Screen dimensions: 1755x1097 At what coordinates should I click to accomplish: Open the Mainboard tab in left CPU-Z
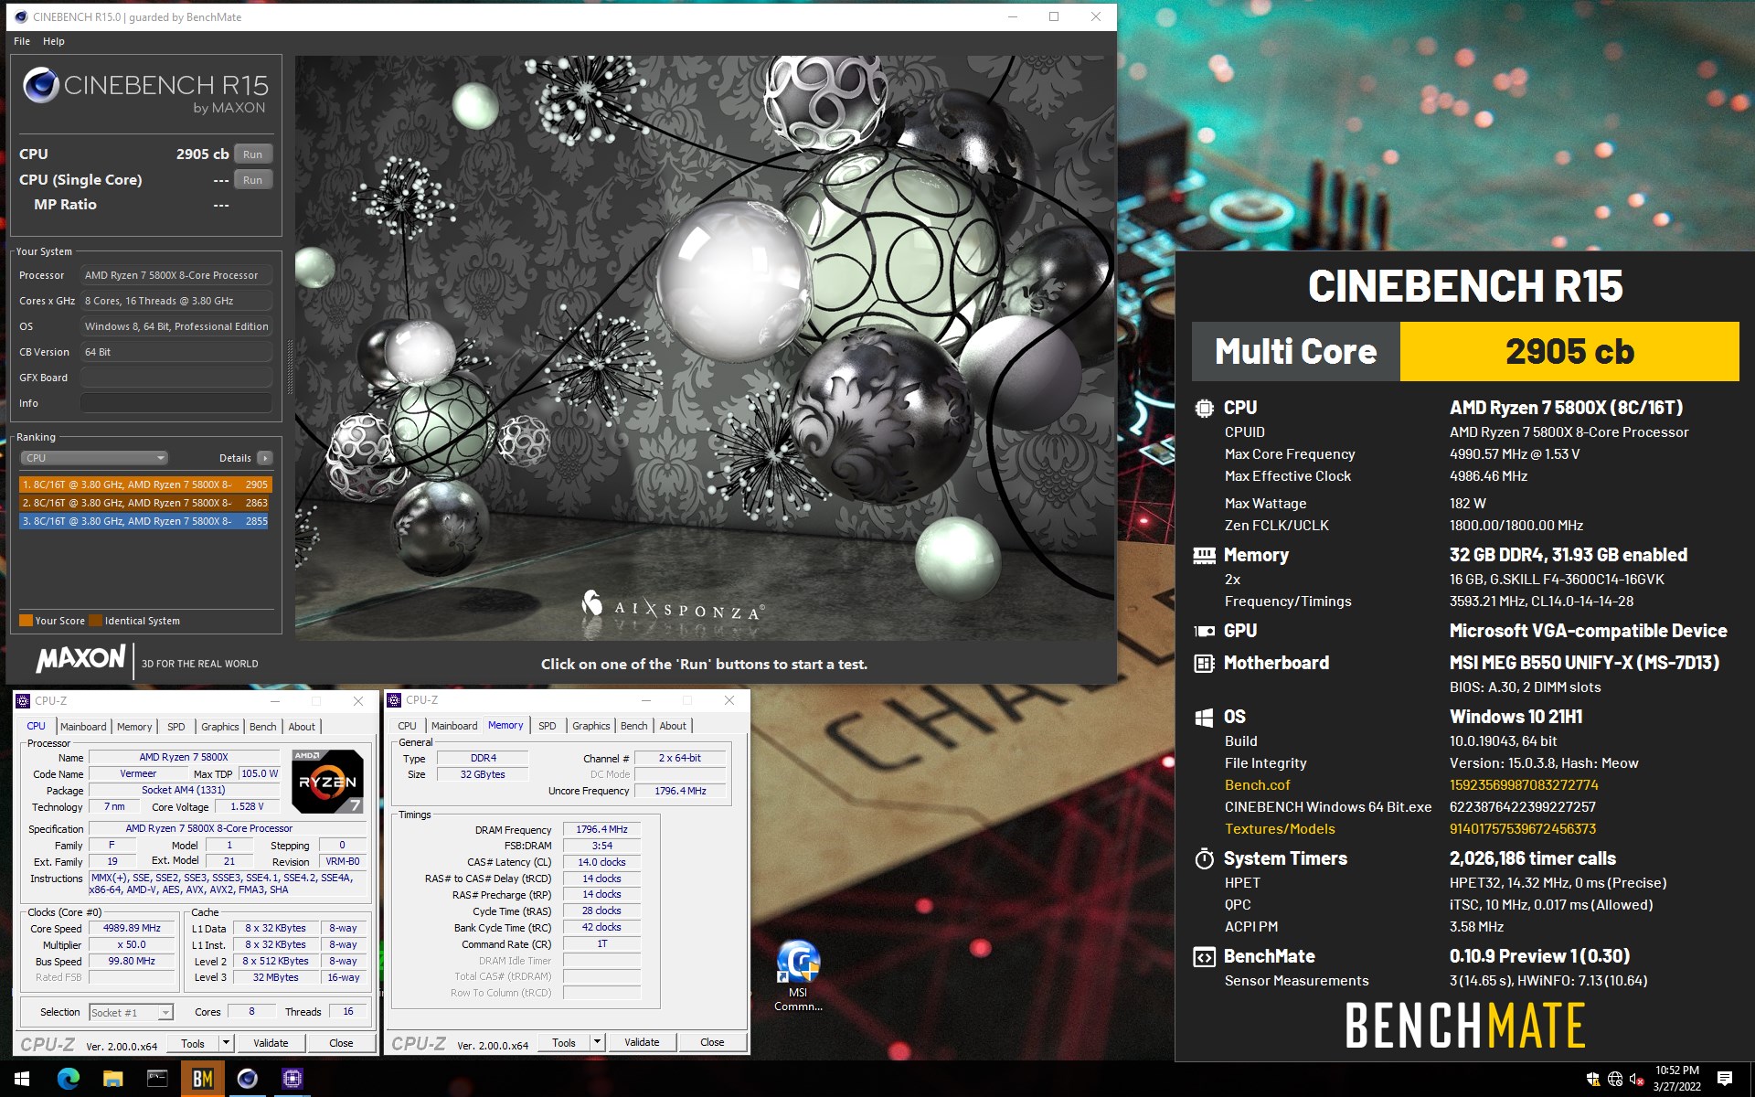(83, 727)
